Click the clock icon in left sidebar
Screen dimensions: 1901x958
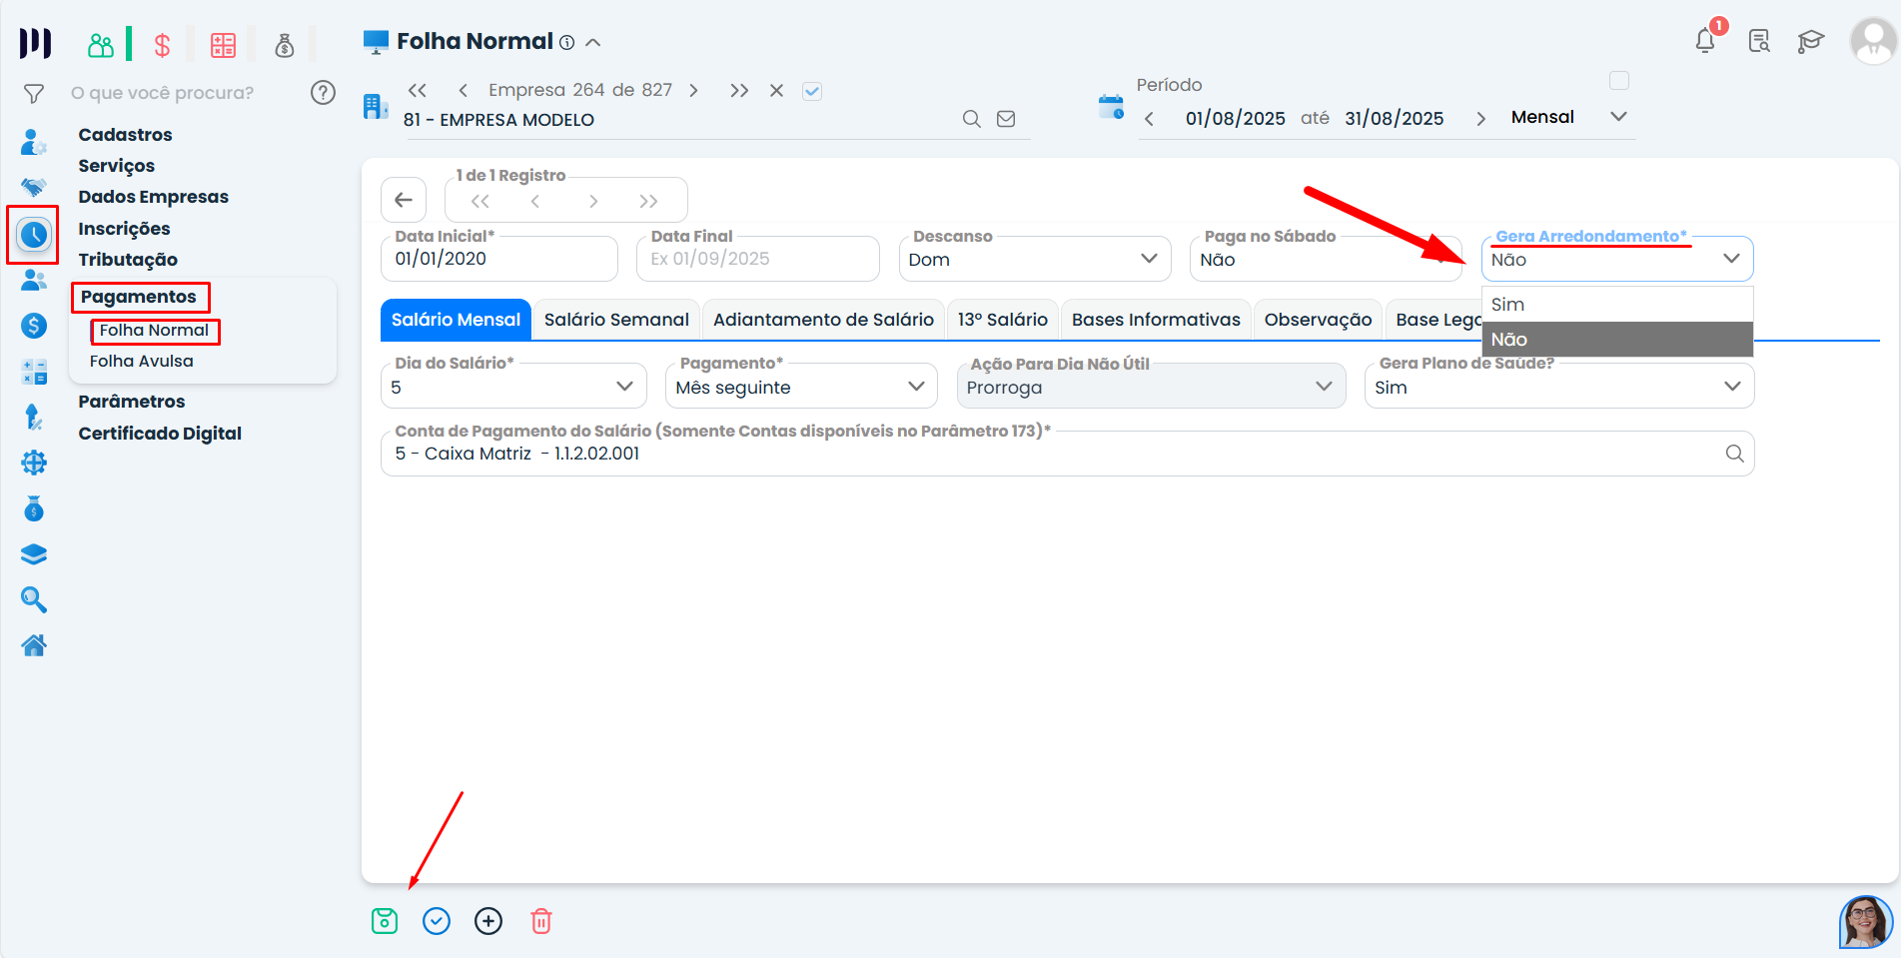[x=34, y=235]
